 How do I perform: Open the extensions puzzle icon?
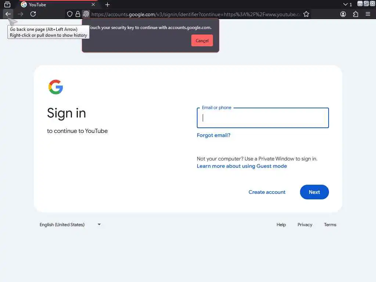coord(355,14)
